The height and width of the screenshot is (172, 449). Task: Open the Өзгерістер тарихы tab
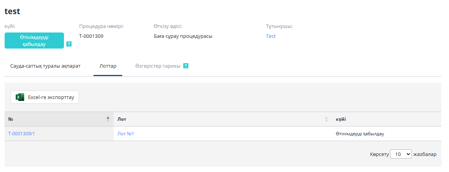click(157, 66)
